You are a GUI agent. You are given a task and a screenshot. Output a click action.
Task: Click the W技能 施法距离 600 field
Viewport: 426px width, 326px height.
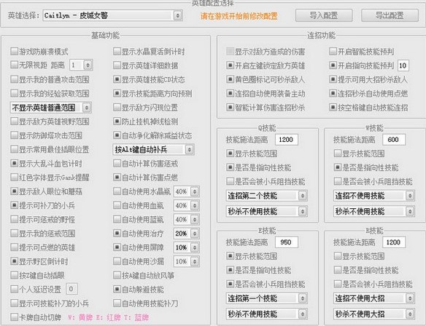pyautogui.click(x=394, y=140)
